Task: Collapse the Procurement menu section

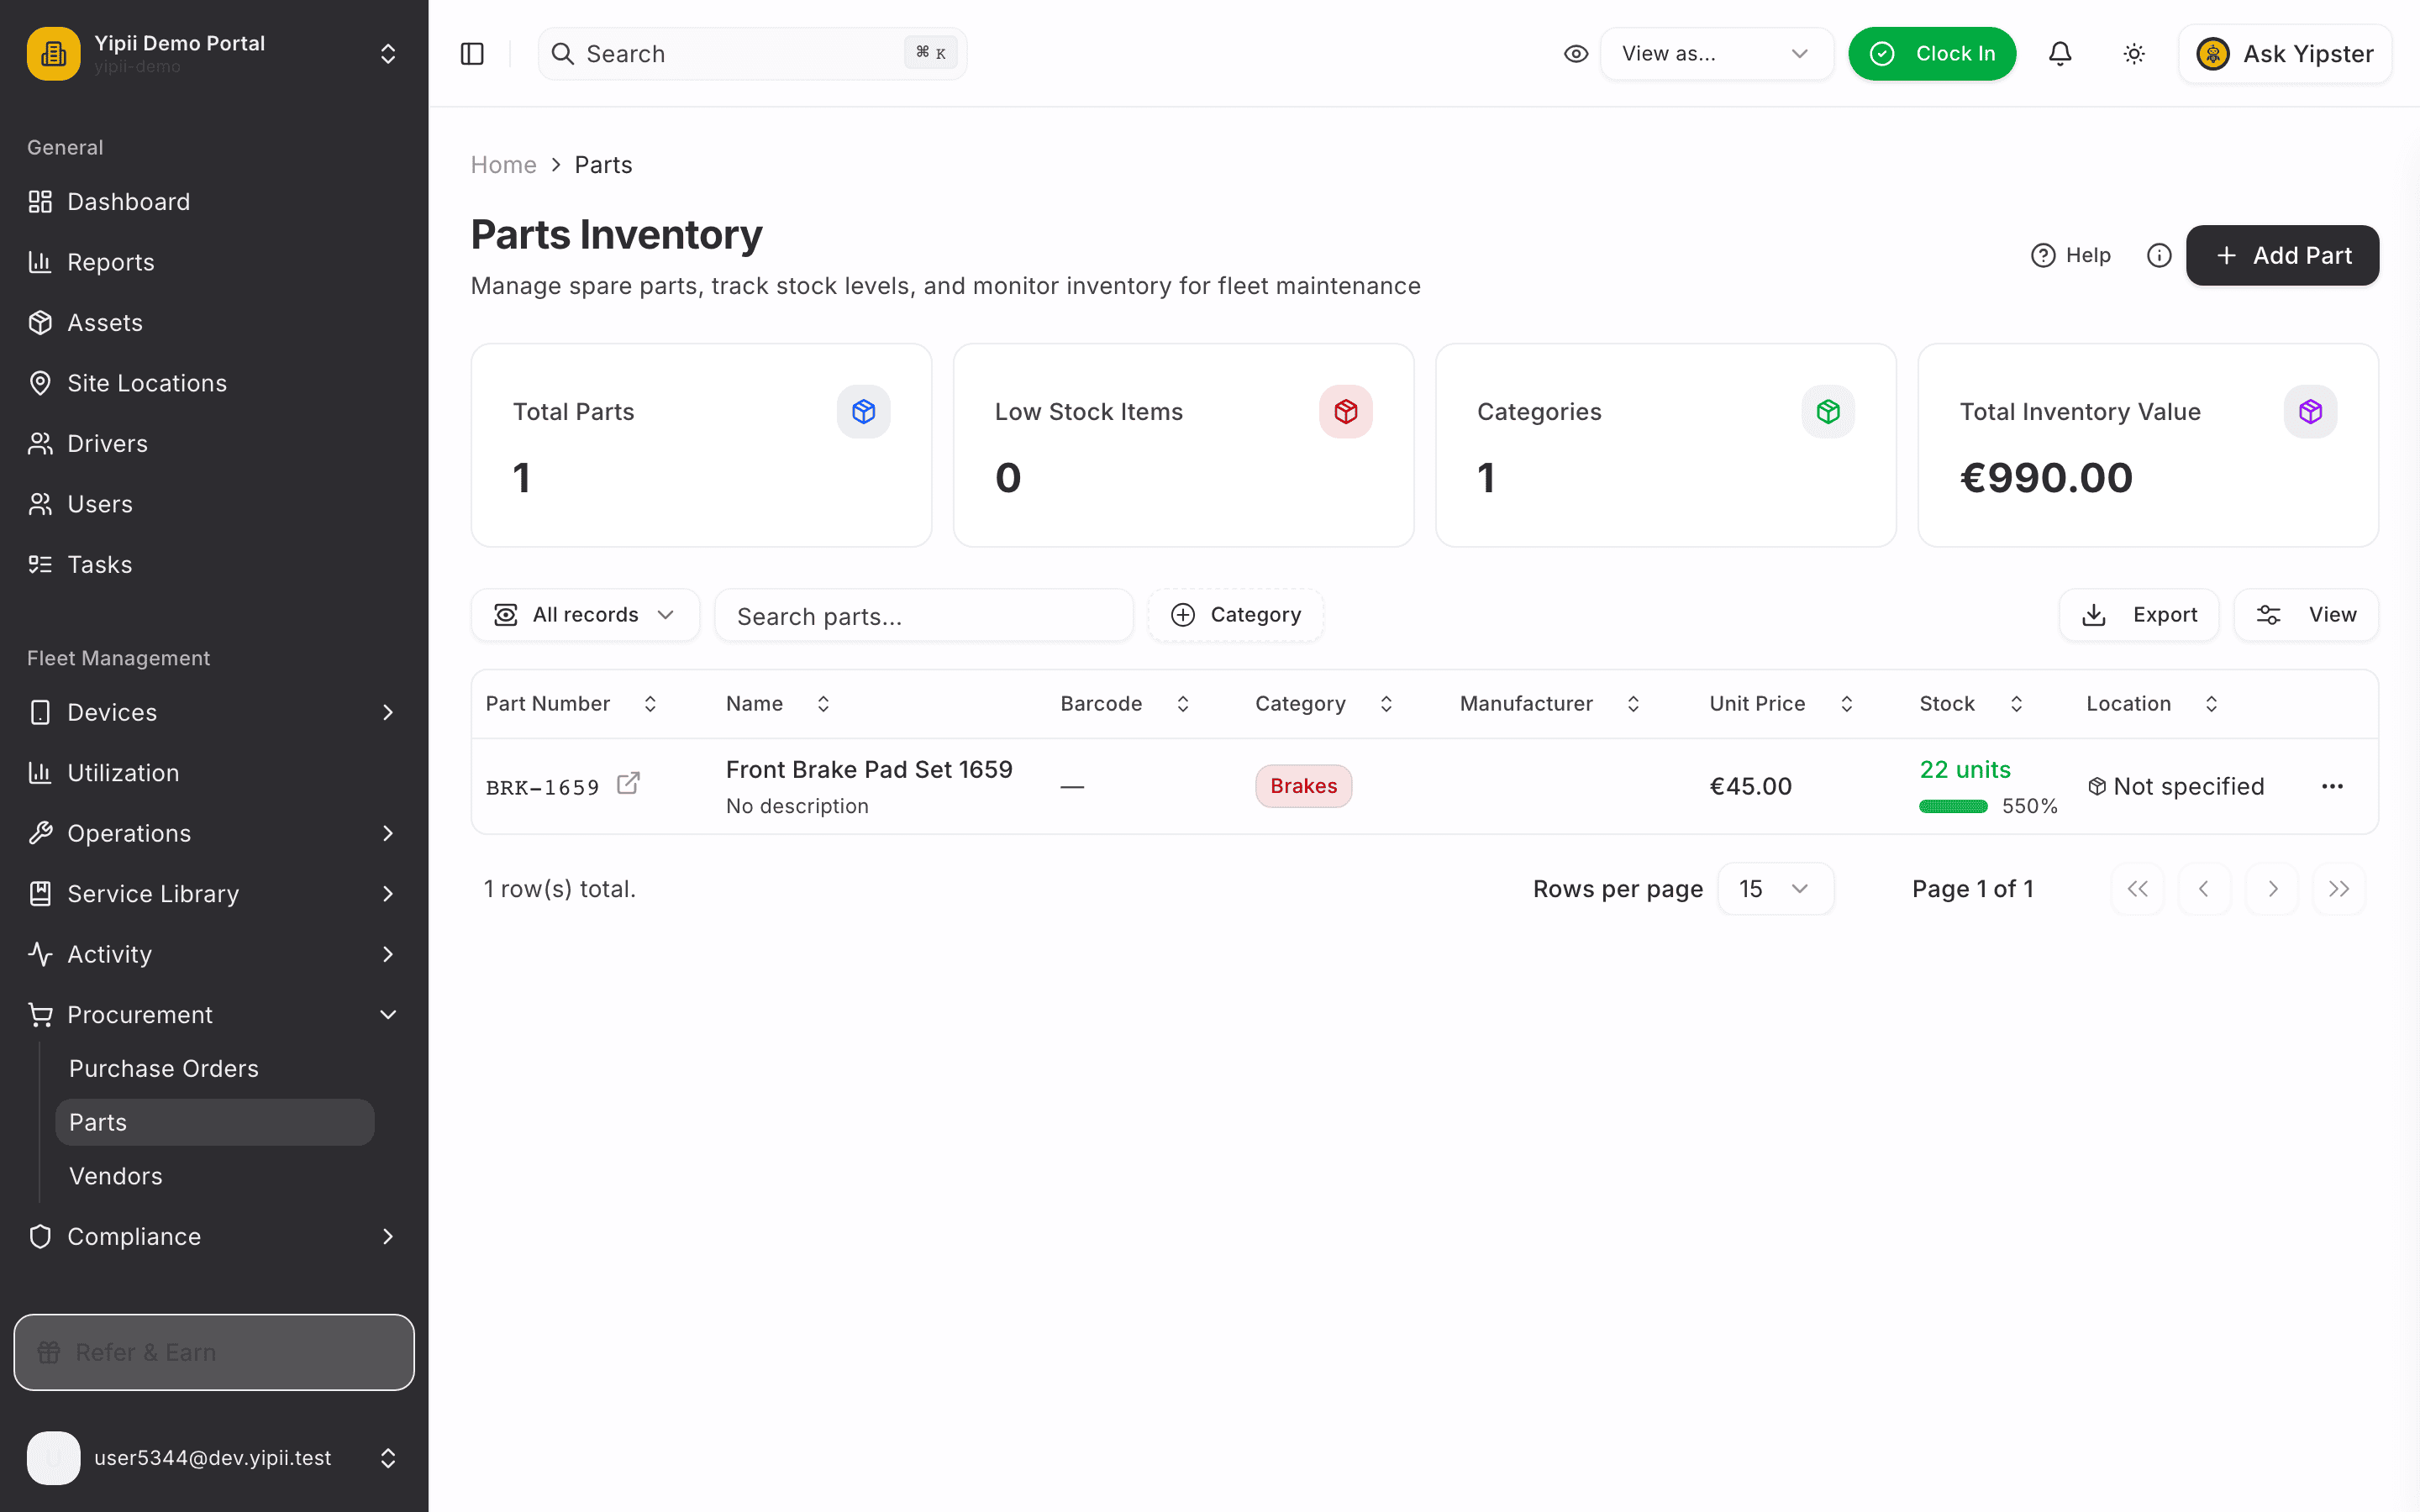Action: click(x=214, y=1015)
